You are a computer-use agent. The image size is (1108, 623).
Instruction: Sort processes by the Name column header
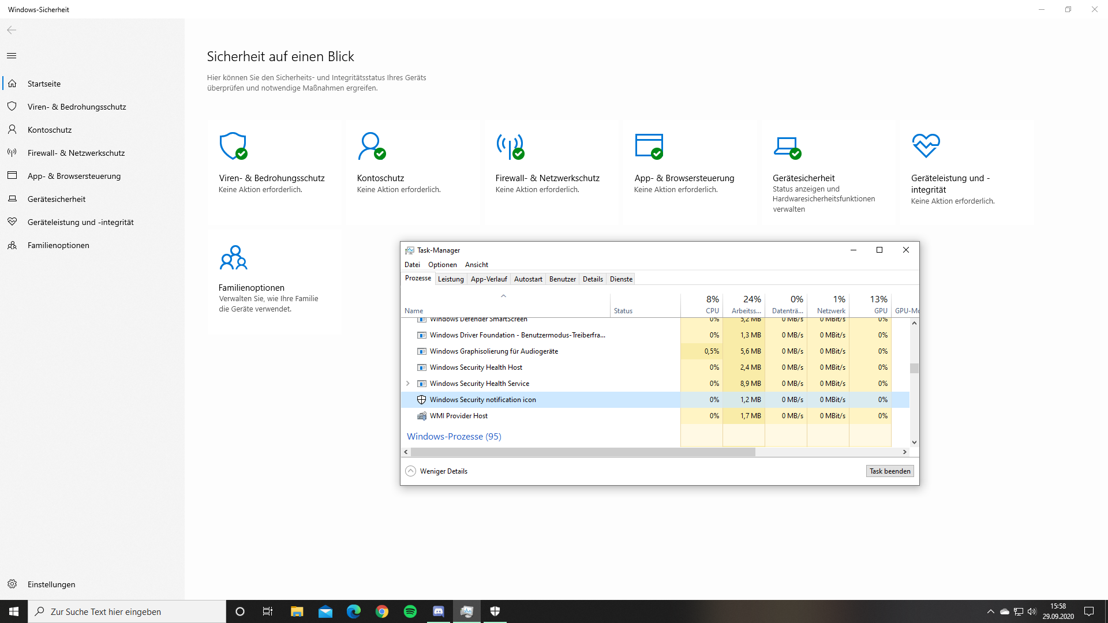(506, 305)
